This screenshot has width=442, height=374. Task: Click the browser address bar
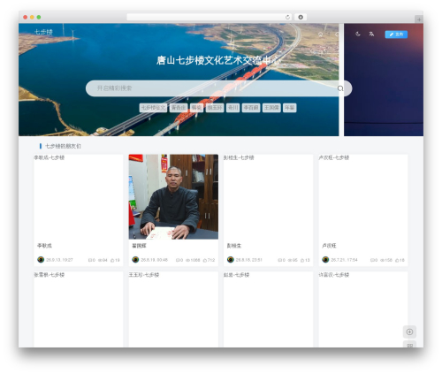(210, 17)
